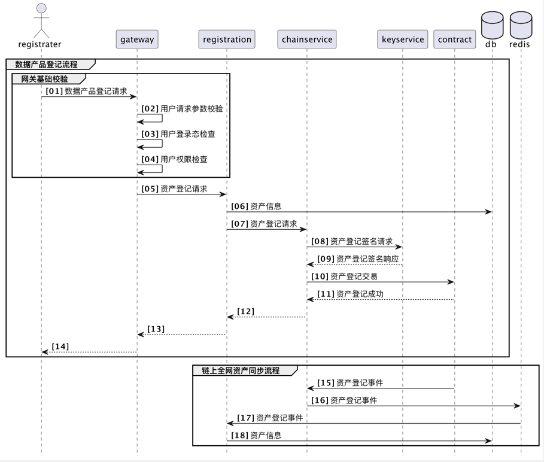Image resolution: width=544 pixels, height=462 pixels.
Task: Select the registration participant box
Action: [x=227, y=39]
